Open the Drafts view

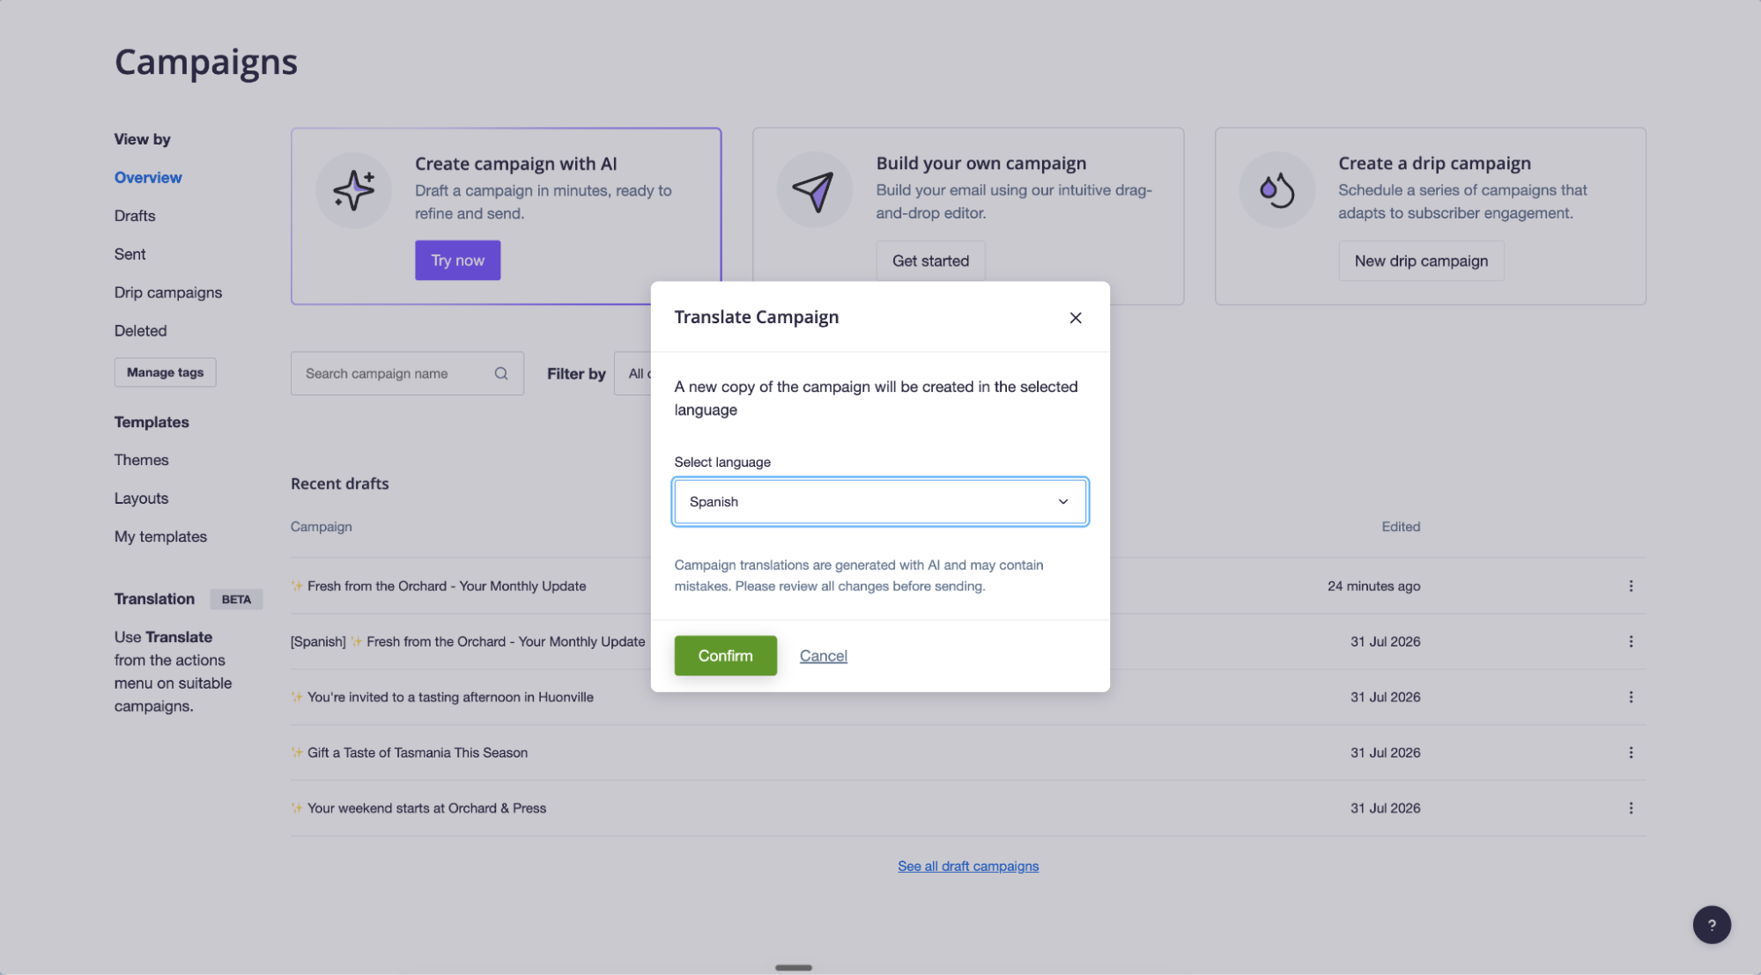point(135,216)
